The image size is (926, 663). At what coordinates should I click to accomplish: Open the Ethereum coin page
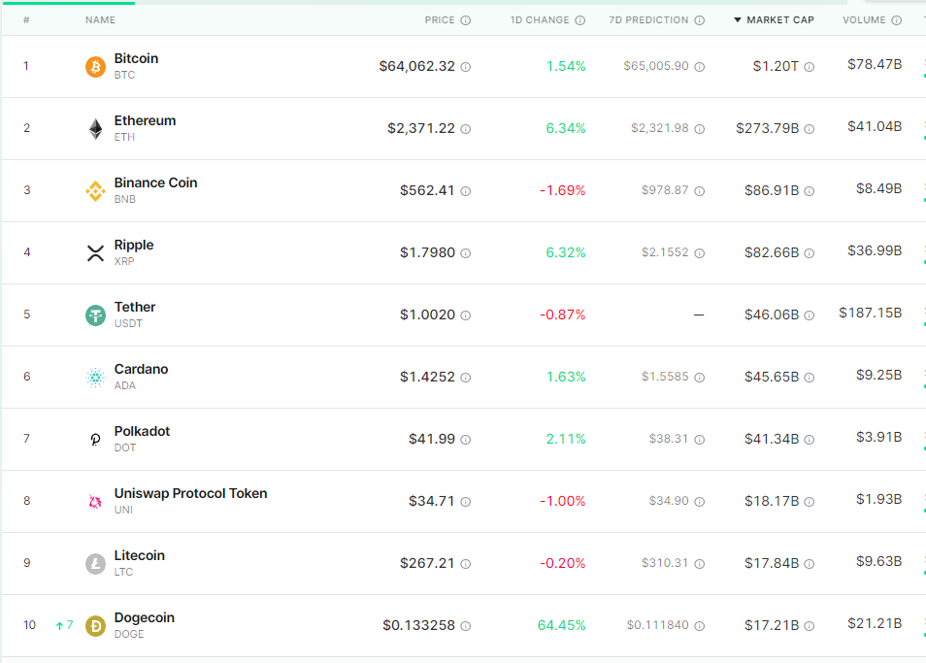click(145, 120)
